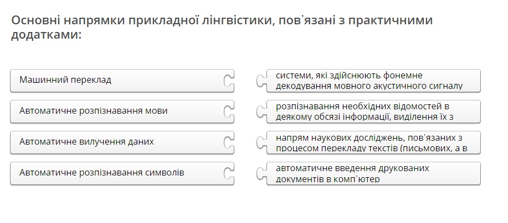Screen dimensions: 508x223
Task: Click the puzzle notch on Автоматичне розпізнавання мови
Action: (229, 112)
